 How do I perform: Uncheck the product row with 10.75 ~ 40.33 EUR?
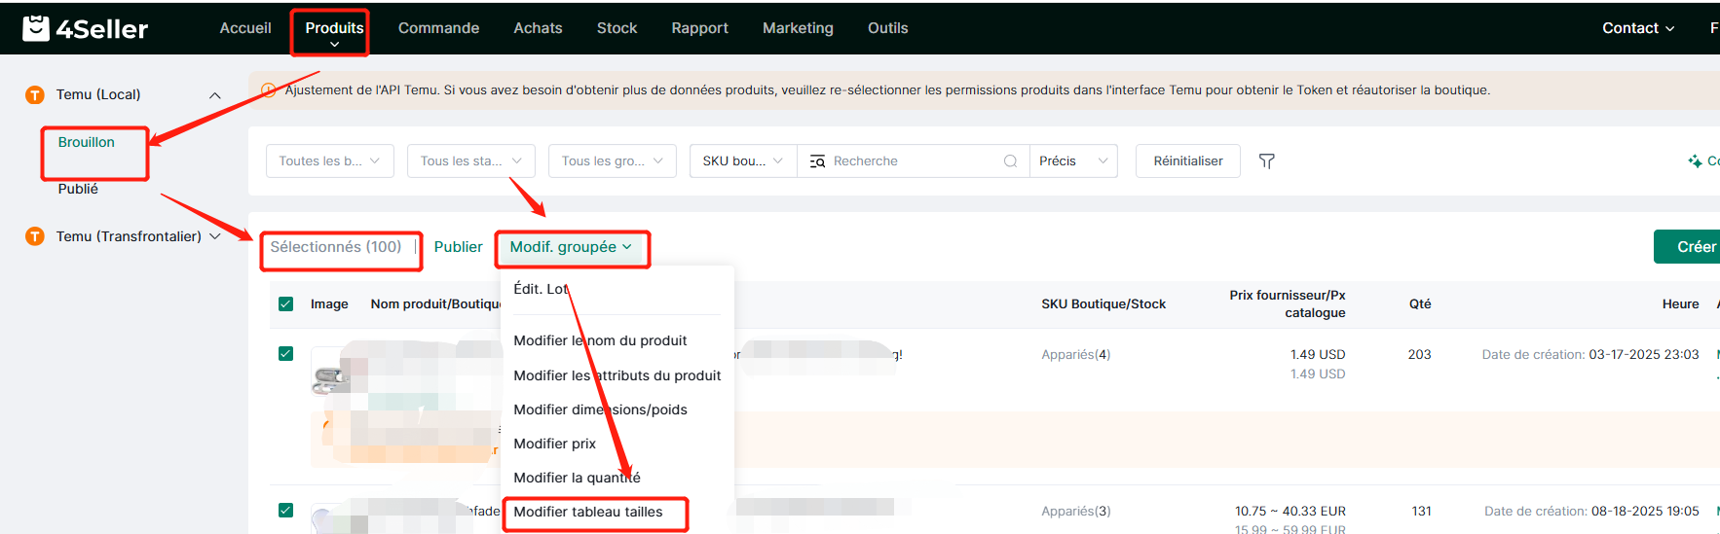(285, 511)
